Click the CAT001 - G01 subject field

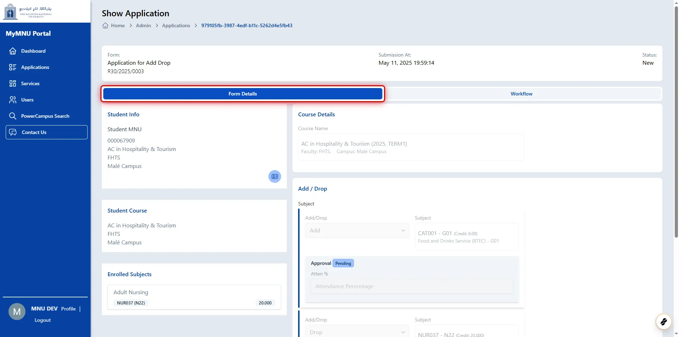466,237
